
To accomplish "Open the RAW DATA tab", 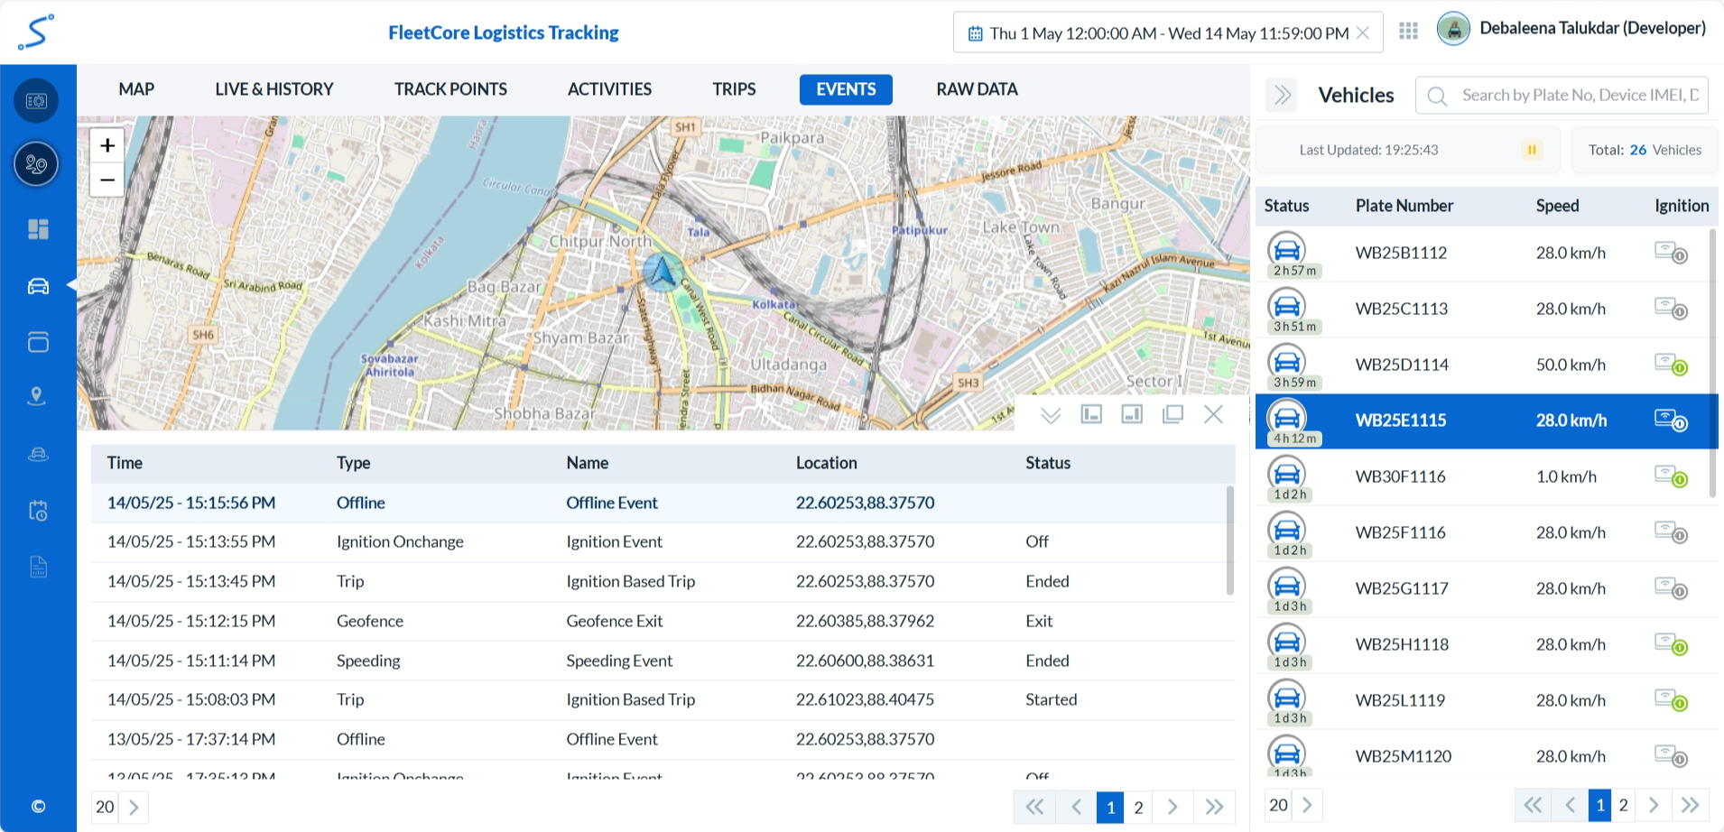I will (976, 88).
